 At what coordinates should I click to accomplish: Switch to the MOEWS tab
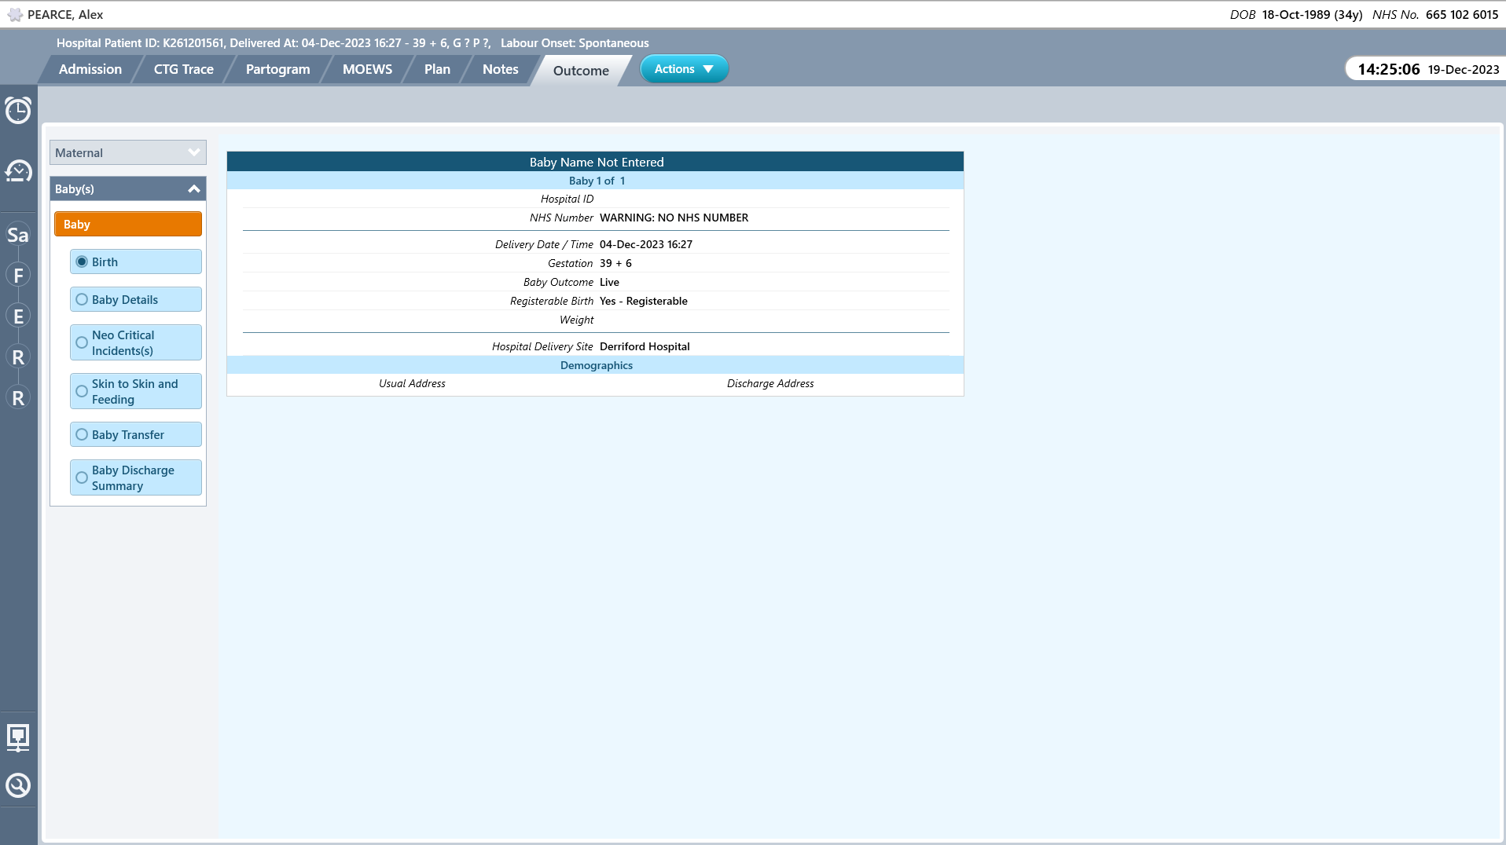point(367,69)
